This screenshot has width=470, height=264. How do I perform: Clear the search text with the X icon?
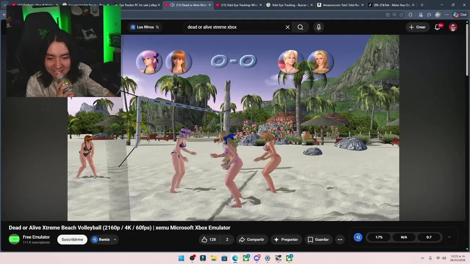pyautogui.click(x=288, y=27)
